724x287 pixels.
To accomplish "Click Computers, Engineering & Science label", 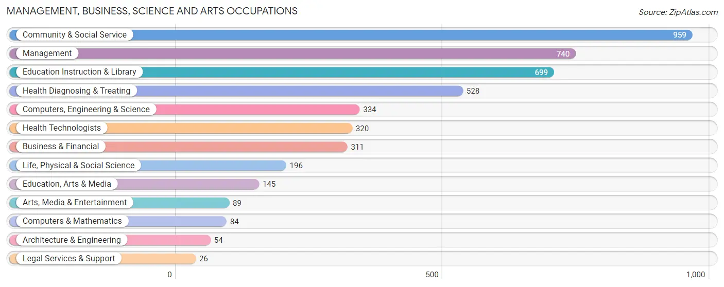I will point(86,110).
